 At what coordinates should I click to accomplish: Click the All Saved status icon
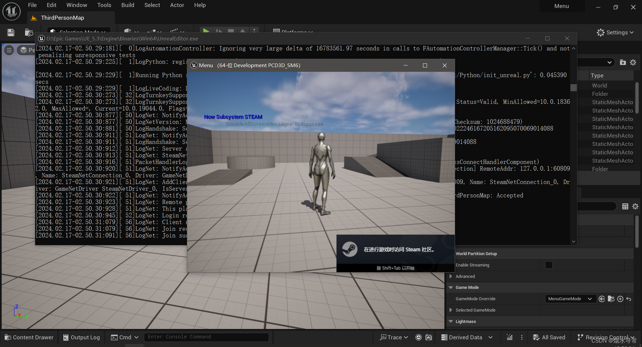point(536,337)
